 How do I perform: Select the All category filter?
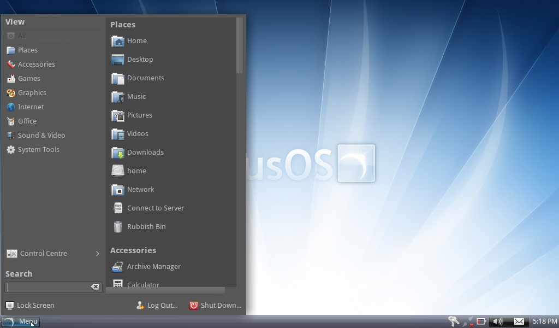(54, 36)
